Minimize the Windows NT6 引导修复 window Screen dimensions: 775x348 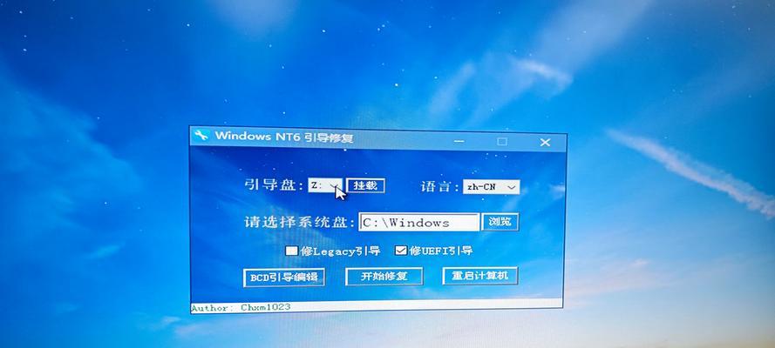pyautogui.click(x=459, y=142)
